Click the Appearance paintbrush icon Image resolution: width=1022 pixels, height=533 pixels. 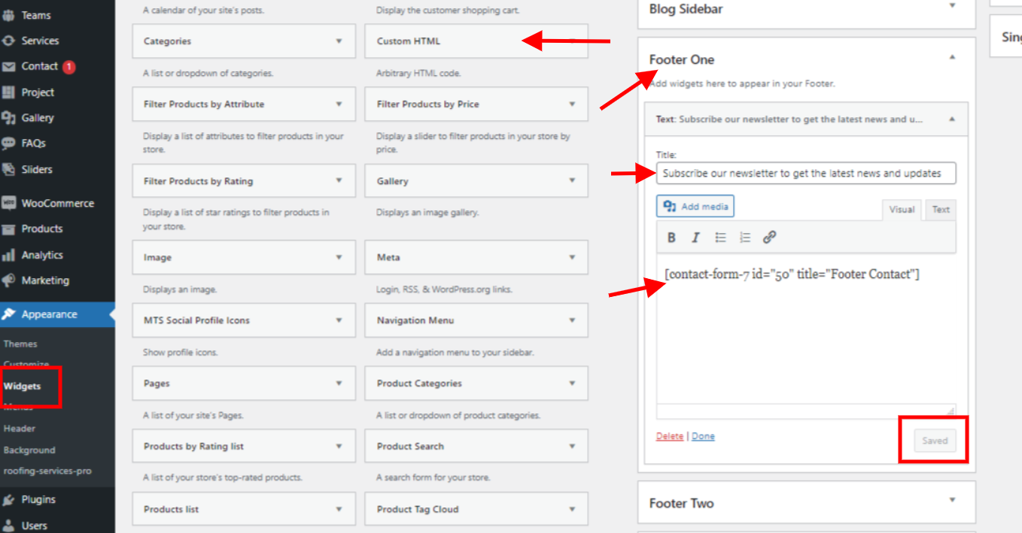[9, 314]
